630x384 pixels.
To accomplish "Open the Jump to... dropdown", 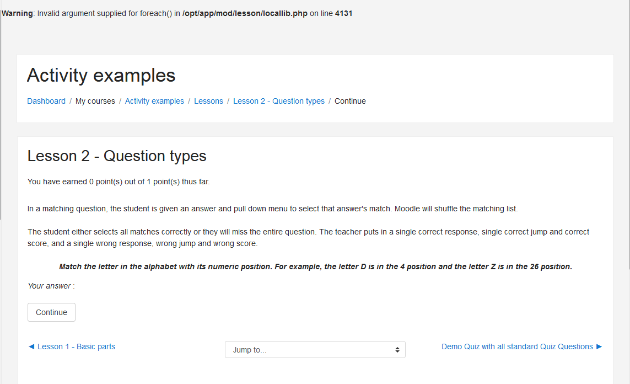I will pos(315,350).
